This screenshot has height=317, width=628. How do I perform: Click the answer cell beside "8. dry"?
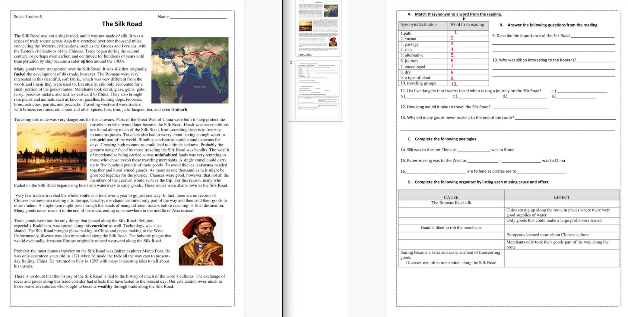tap(468, 72)
